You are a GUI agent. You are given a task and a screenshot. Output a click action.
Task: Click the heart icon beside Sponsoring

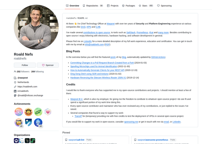158,6
